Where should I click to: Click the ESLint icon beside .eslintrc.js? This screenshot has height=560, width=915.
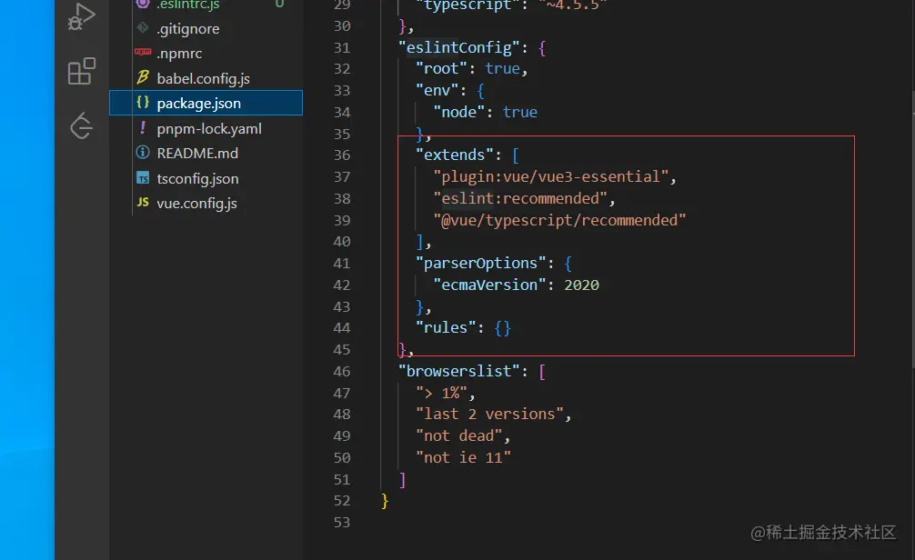143,4
